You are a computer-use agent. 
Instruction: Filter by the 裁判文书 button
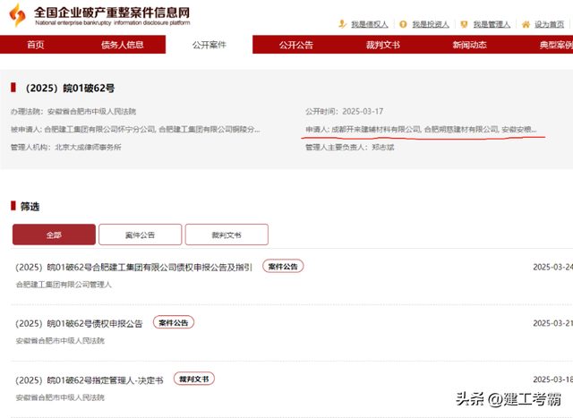point(227,235)
